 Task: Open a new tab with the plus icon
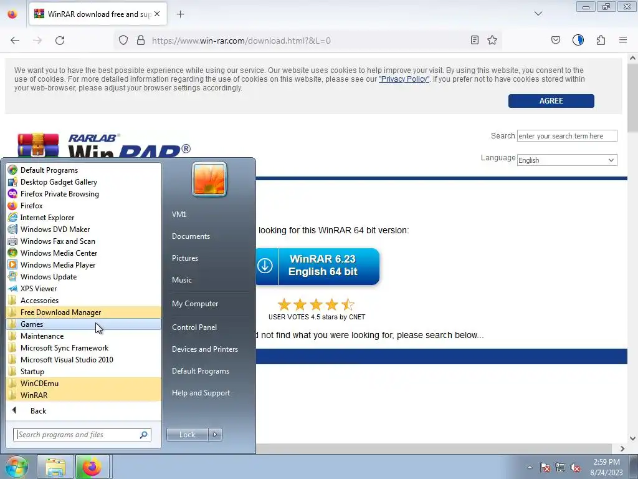tap(181, 14)
